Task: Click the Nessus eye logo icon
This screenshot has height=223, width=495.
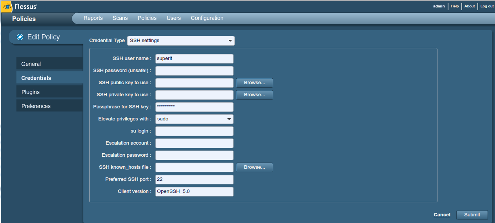Action: pyautogui.click(x=8, y=7)
